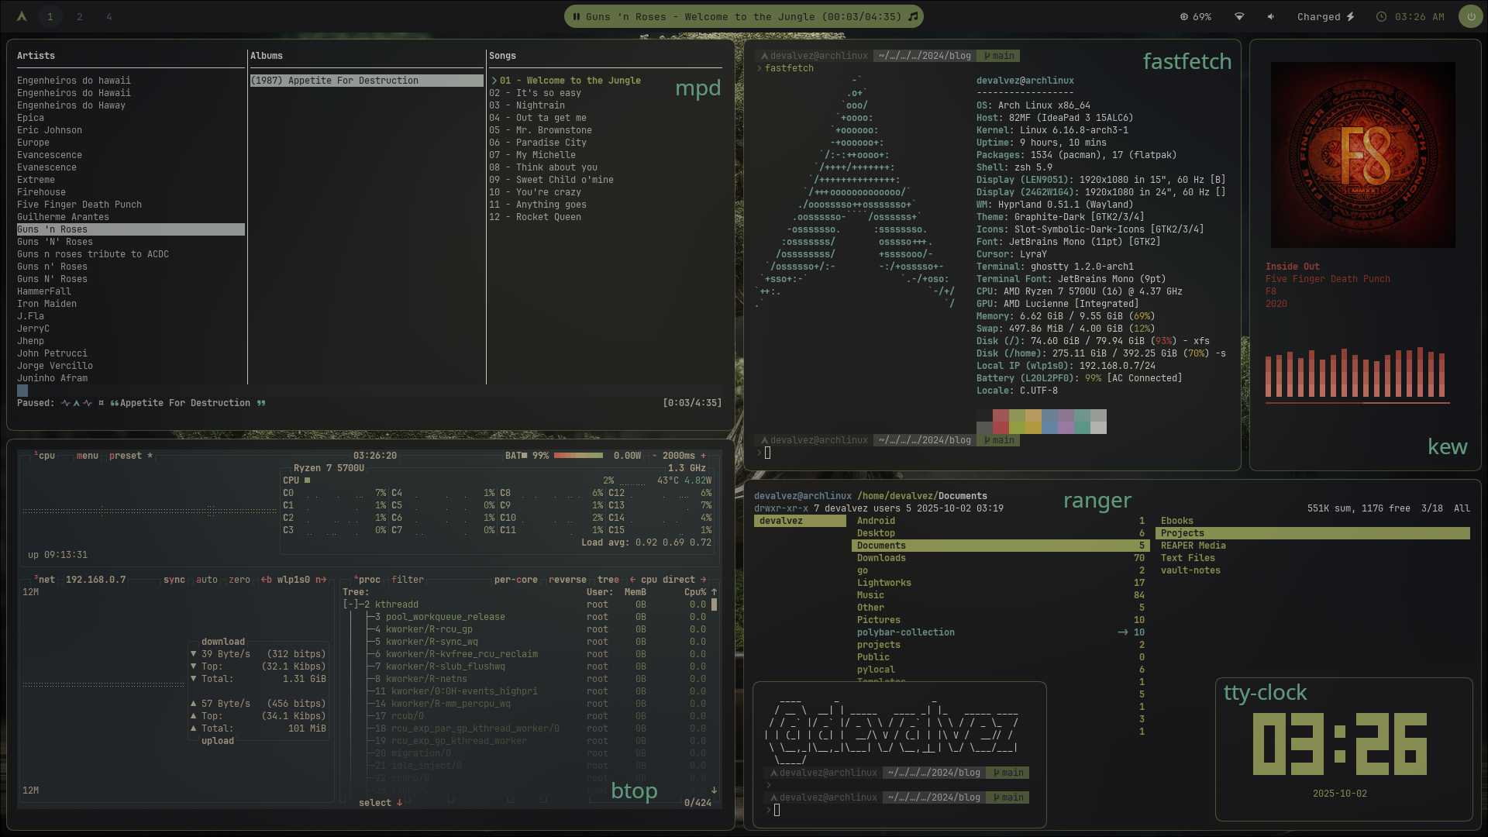This screenshot has height=837, width=1488.
Task: Click the Arch logo in the fastfetch top prompt
Action: [x=765, y=56]
